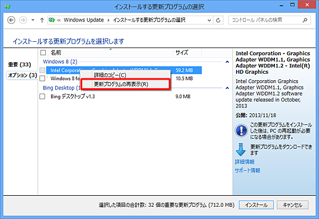Open the recent locations dropdown arrow
This screenshot has height=219, width=319.
point(32,20)
